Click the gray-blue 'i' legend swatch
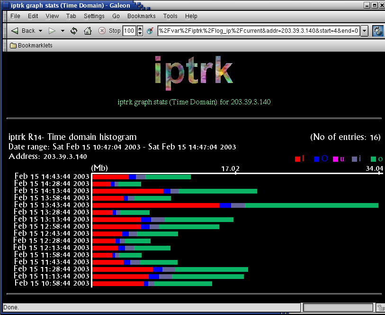 [354, 159]
